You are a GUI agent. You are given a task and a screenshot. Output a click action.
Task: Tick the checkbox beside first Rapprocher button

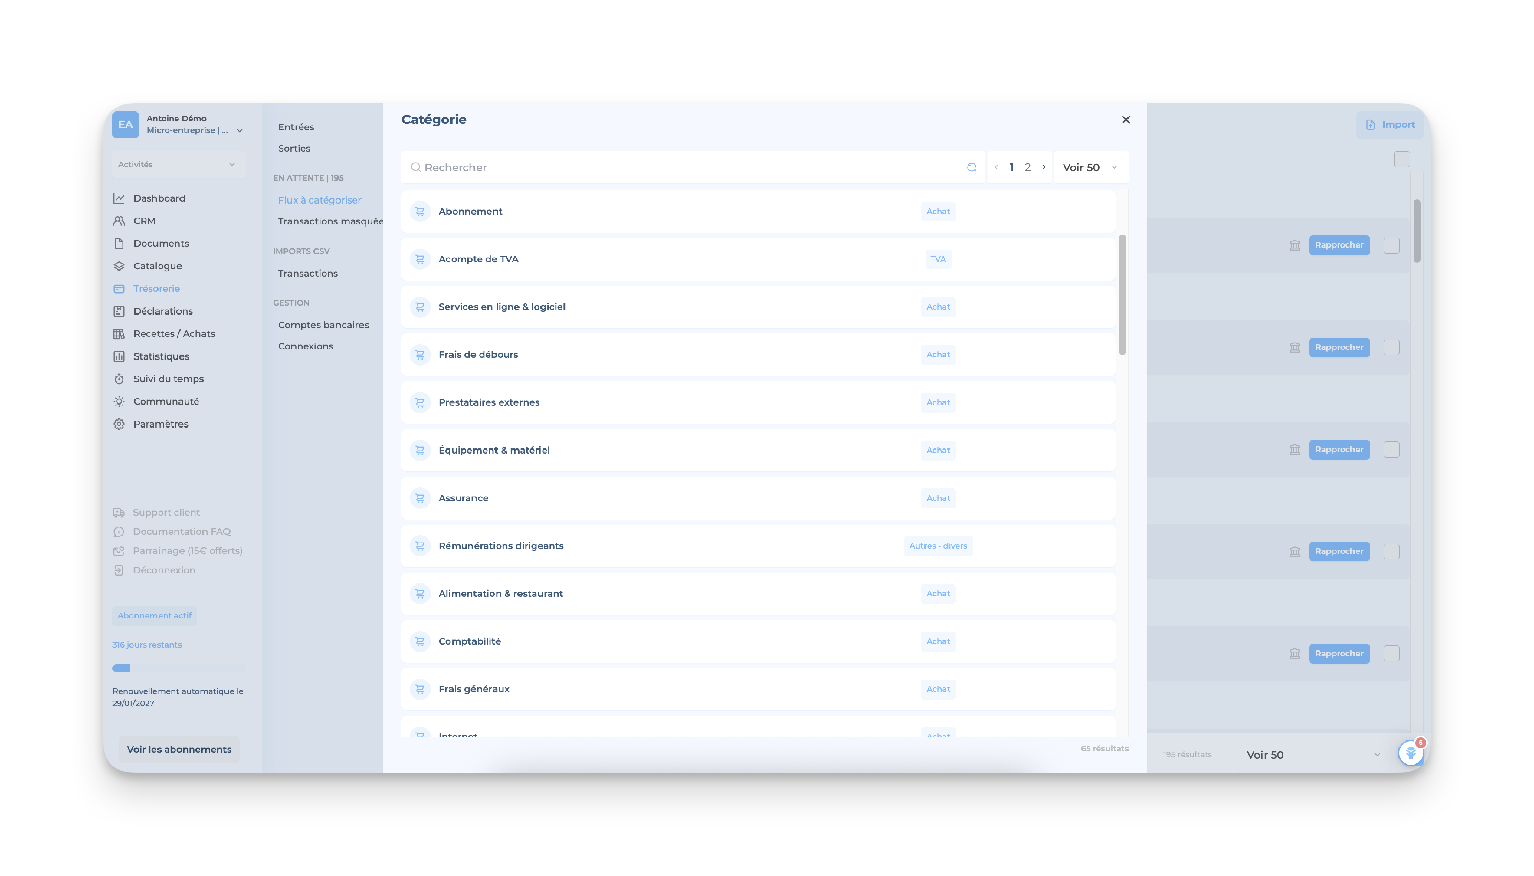click(1391, 245)
